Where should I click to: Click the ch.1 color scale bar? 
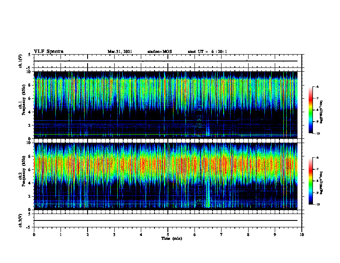point(310,110)
